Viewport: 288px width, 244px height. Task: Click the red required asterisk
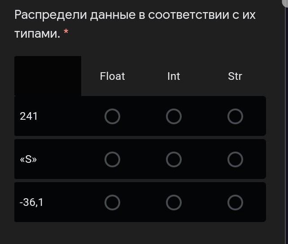click(66, 33)
